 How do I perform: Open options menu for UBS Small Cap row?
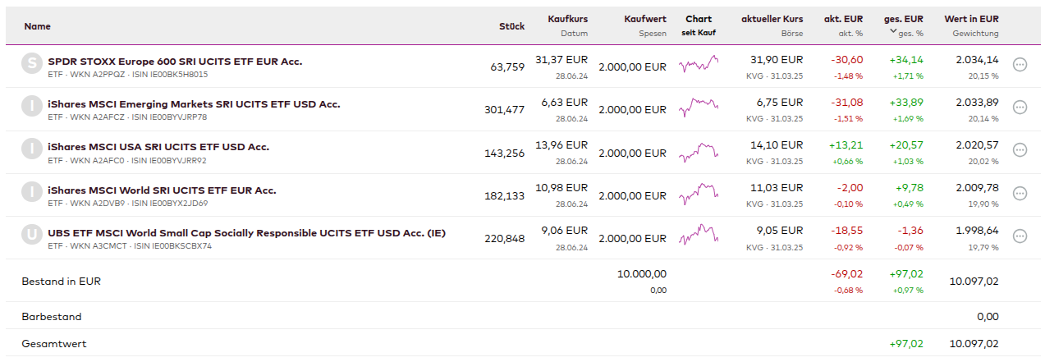pyautogui.click(x=1020, y=236)
